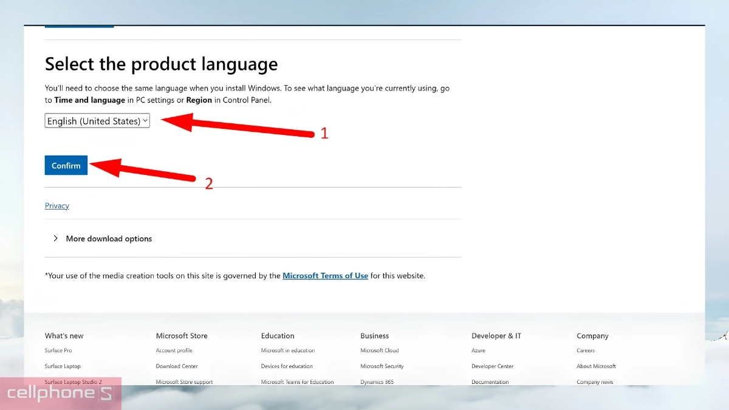Open the Microsoft Terms of Use link
This screenshot has height=410, width=729.
click(x=325, y=276)
